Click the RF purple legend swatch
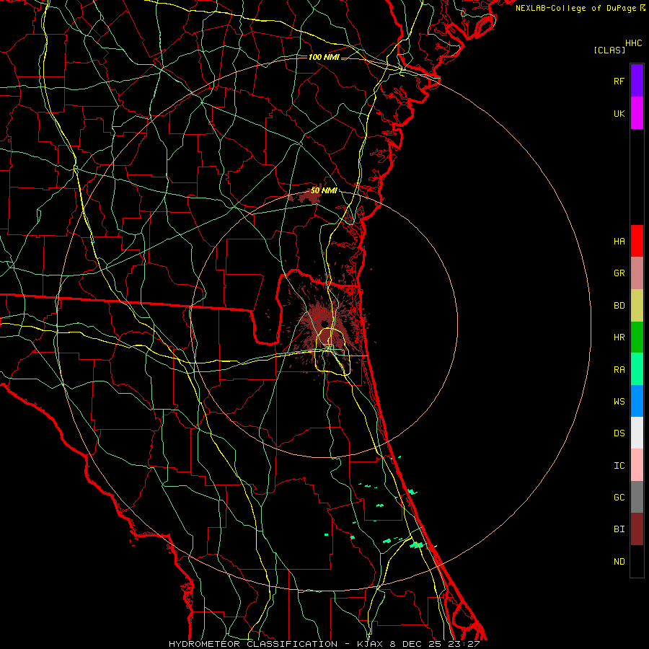The image size is (649, 649). tap(637, 81)
